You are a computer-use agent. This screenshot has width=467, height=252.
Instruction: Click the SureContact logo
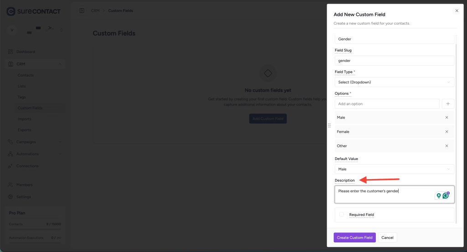click(x=33, y=11)
